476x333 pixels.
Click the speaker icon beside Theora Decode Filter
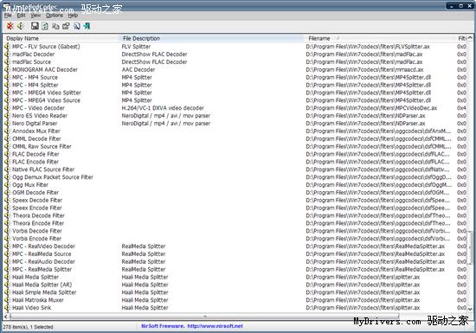click(7, 215)
